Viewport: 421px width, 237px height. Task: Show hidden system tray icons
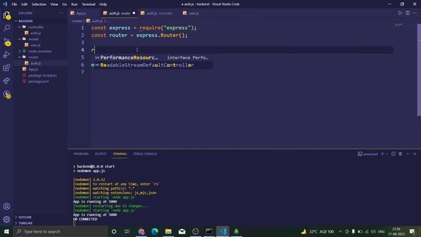pyautogui.click(x=340, y=231)
